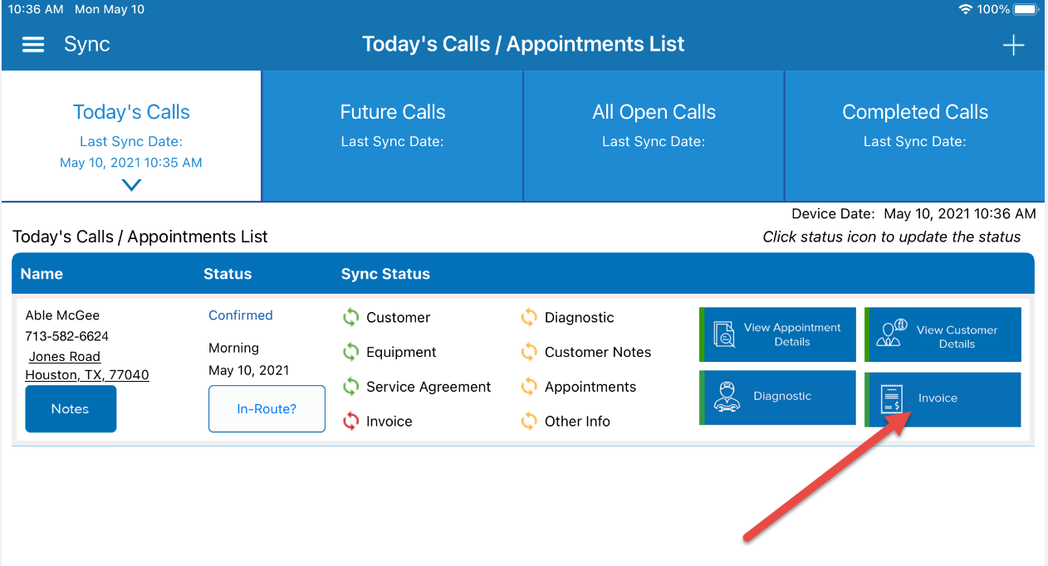Collapse the Today's Calls sync details chevron
The height and width of the screenshot is (566, 1048).
[x=130, y=184]
